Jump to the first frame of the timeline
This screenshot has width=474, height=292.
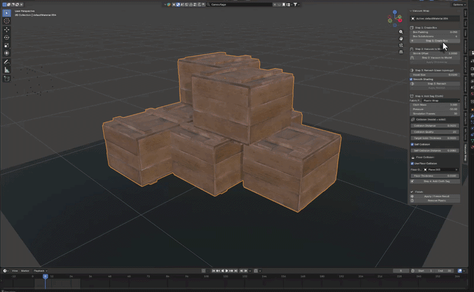213,271
